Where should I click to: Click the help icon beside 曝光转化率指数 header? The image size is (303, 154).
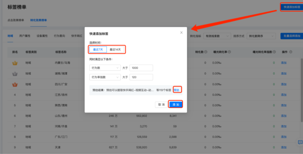point(274,52)
